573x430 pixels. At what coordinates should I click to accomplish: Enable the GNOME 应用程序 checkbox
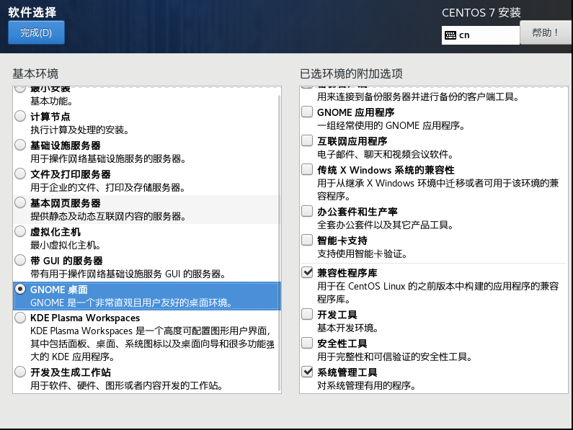click(x=307, y=112)
